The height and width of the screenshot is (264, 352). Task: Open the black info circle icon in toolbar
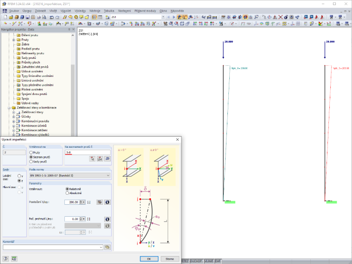tap(286, 17)
